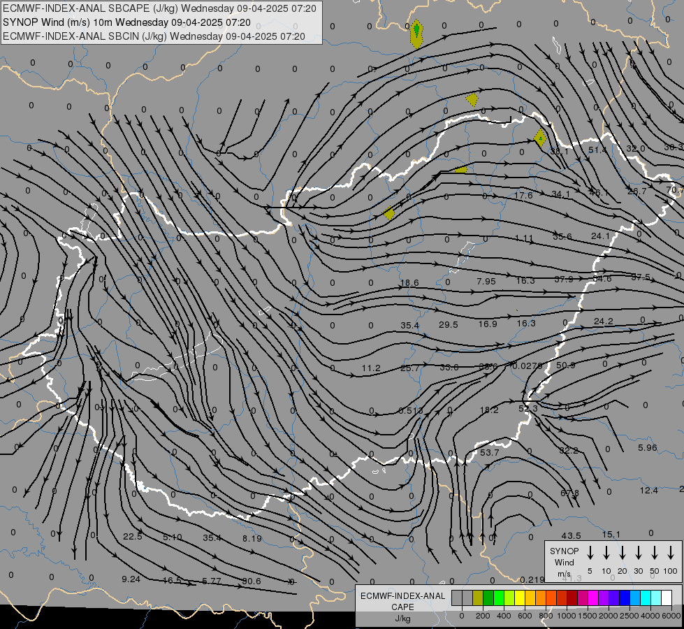Image resolution: width=684 pixels, height=629 pixels.
Task: Click the 18.6 value on the map
Action: pos(409,283)
